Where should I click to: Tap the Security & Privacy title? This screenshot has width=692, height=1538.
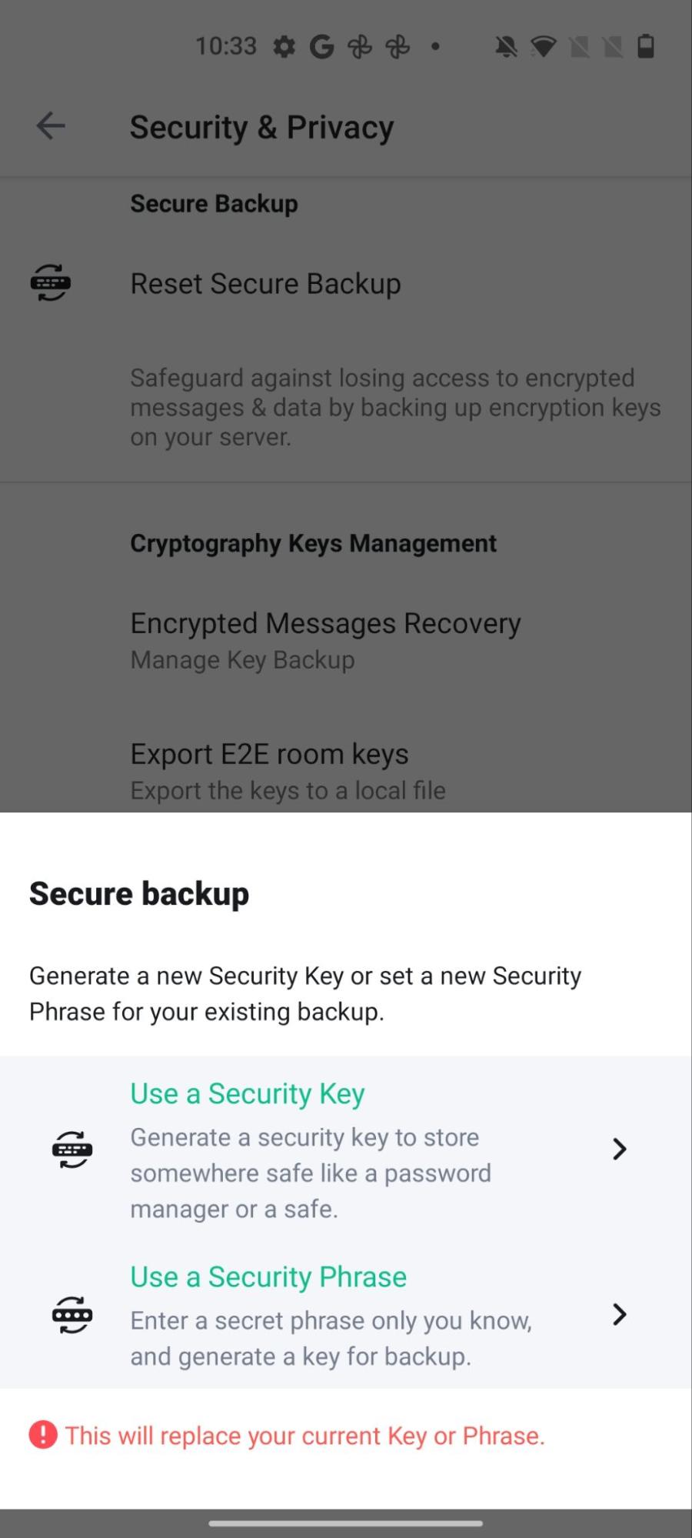click(261, 127)
